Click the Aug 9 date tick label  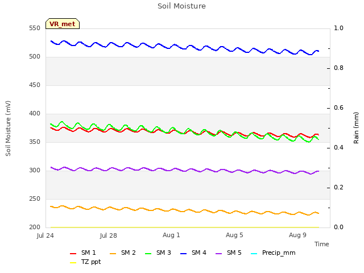coord(297,235)
